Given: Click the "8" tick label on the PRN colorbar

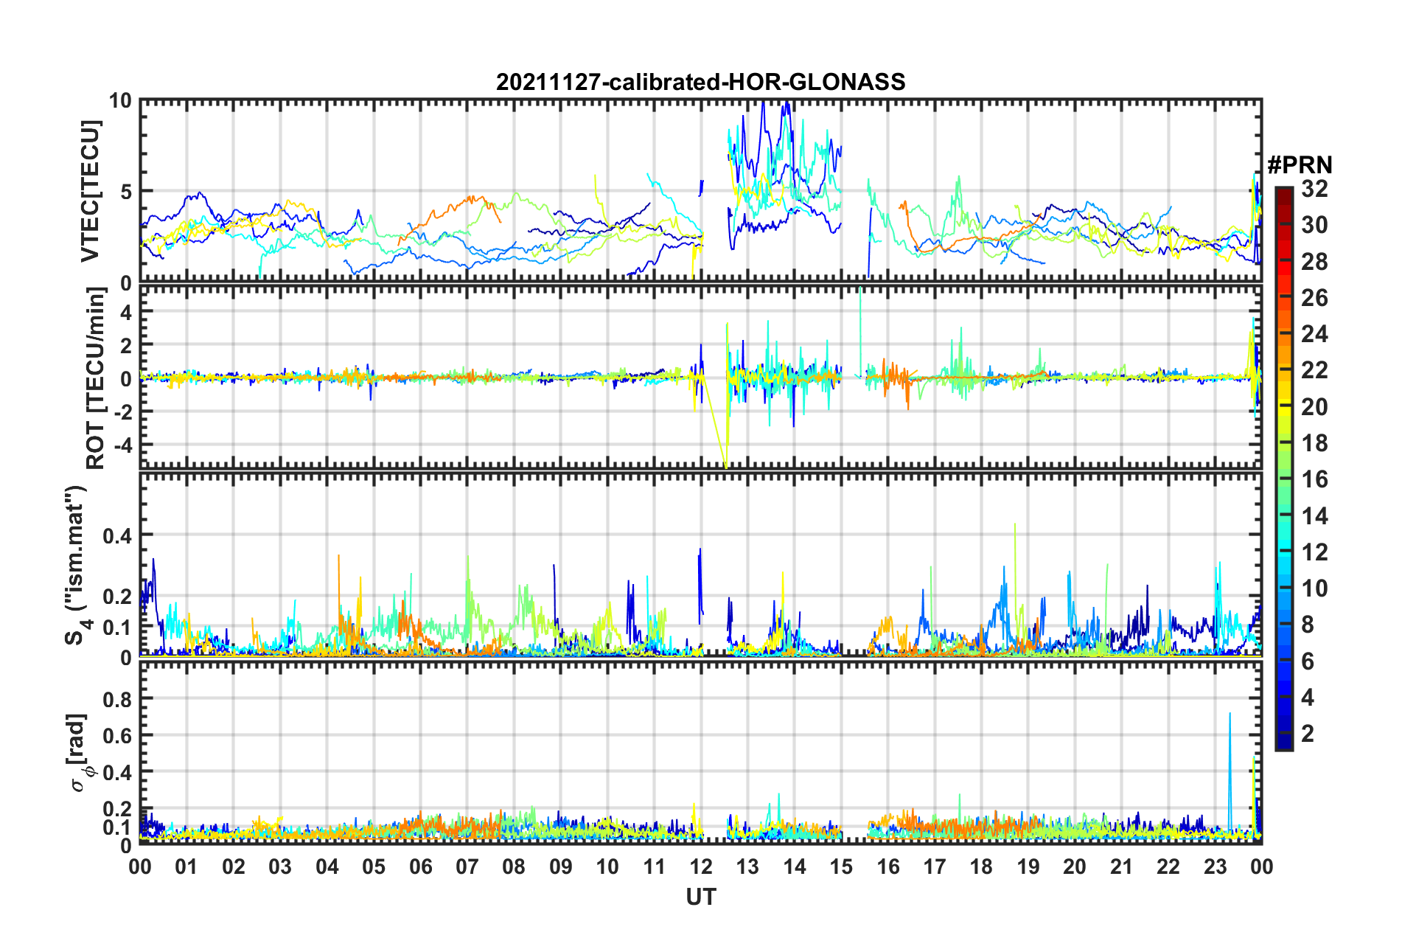Looking at the screenshot, I should [x=1308, y=625].
